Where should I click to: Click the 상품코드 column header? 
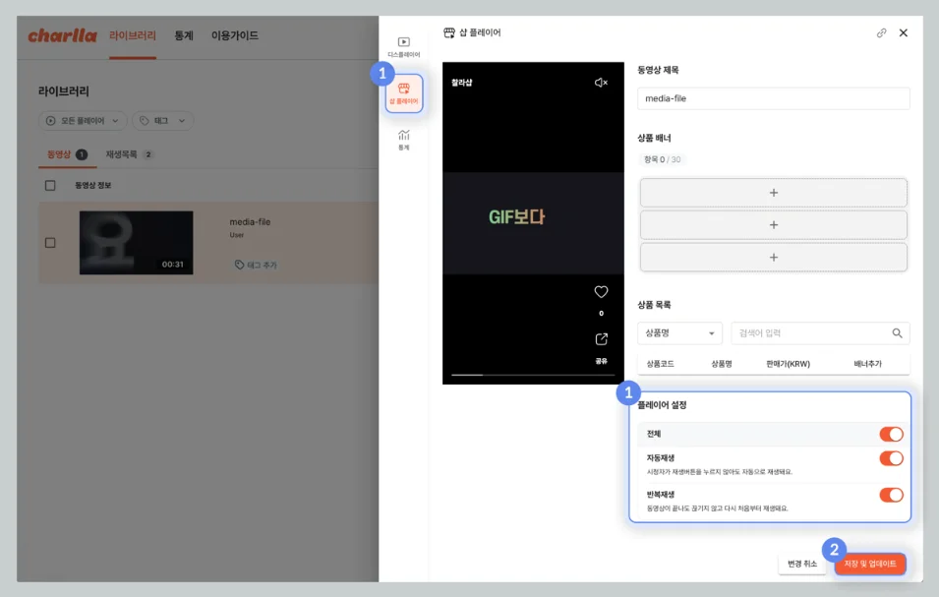coord(660,364)
